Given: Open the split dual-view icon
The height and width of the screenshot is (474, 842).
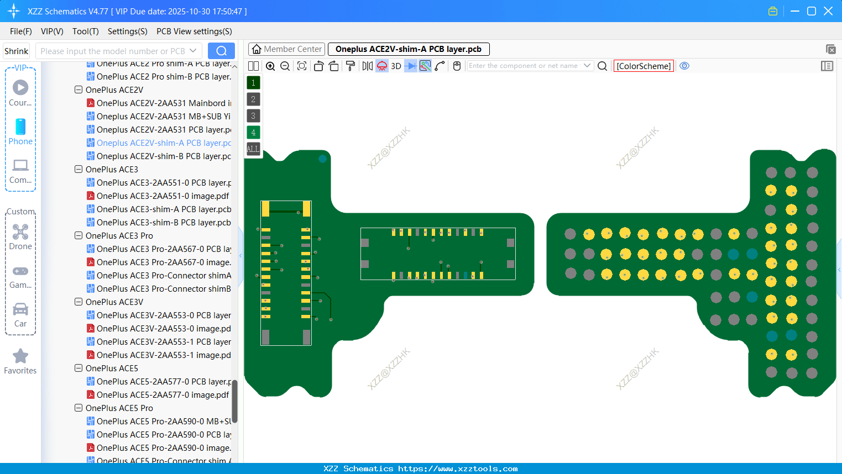Looking at the screenshot, I should click(x=253, y=66).
